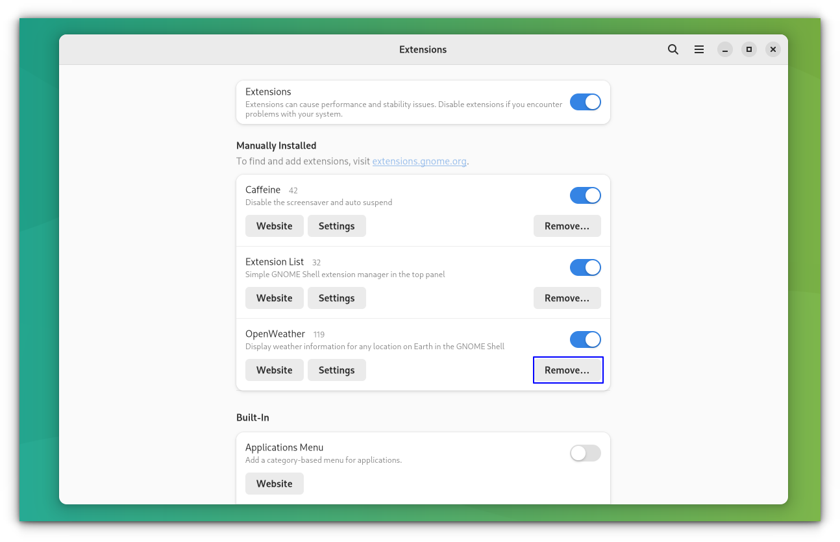Open the extension search
The width and height of the screenshot is (840, 542).
click(x=673, y=49)
